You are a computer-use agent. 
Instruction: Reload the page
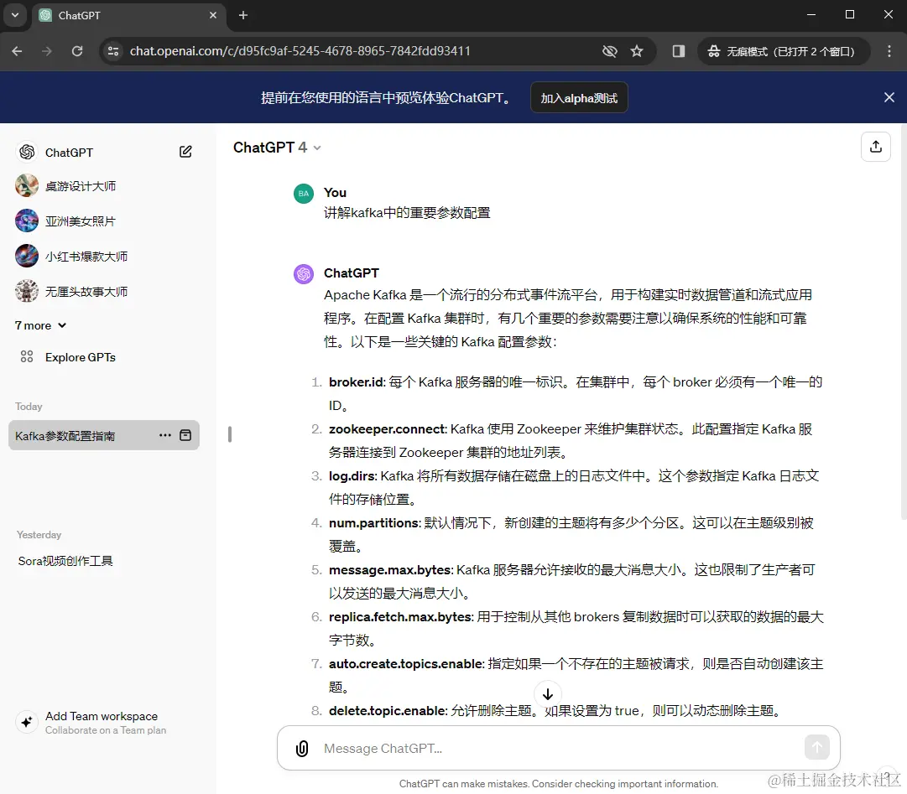pyautogui.click(x=77, y=51)
